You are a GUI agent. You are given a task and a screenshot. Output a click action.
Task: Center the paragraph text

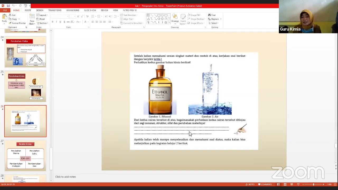[x=97, y=22]
